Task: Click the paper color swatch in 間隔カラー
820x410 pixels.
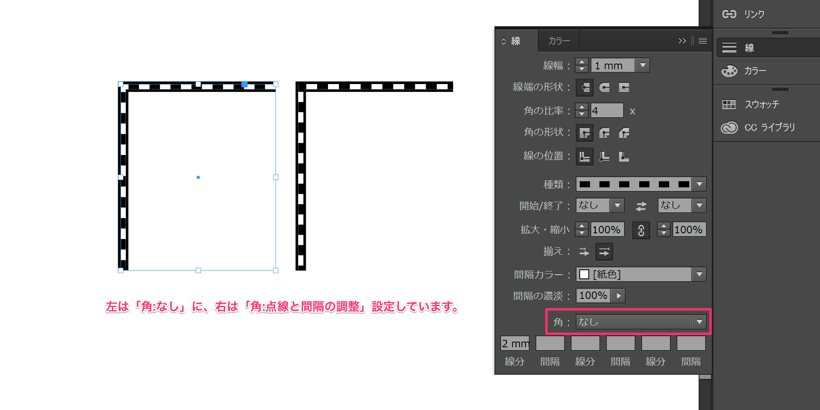Action: 584,274
